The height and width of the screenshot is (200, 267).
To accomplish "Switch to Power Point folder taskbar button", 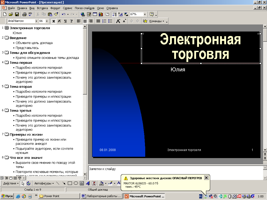I will (58, 196).
